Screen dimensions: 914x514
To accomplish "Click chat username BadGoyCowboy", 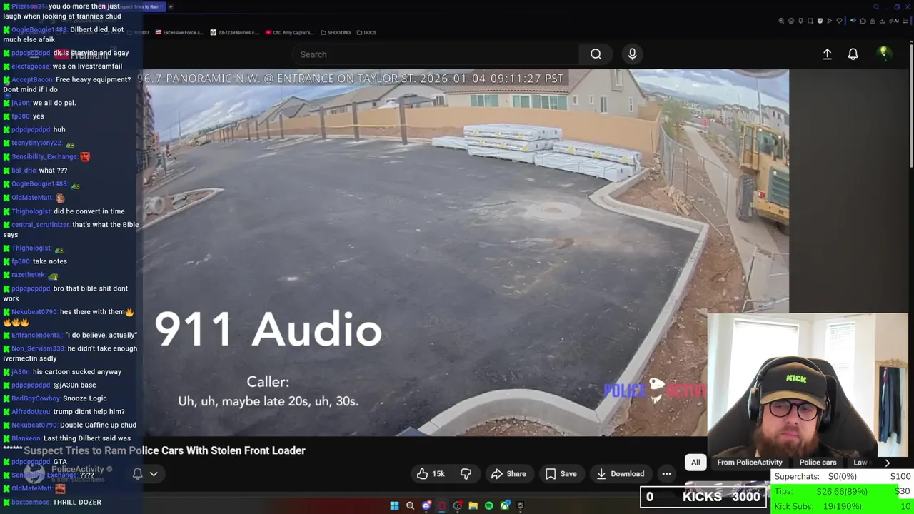I will pos(36,398).
